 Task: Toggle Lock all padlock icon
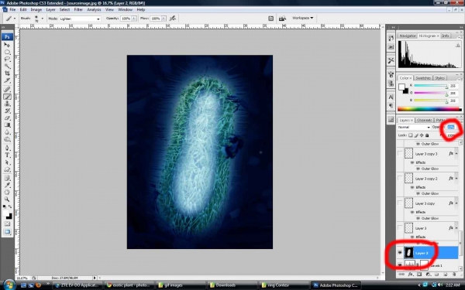point(427,135)
